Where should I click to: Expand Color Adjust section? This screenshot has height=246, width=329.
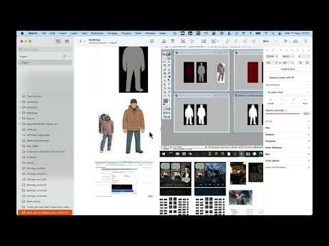[x=308, y=161]
